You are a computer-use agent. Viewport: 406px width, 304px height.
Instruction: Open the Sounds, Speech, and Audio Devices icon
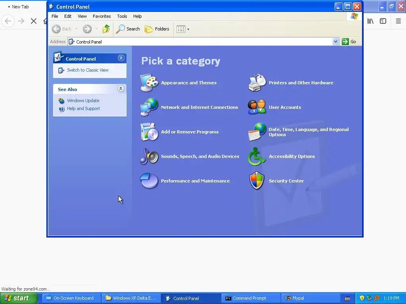[149, 156]
